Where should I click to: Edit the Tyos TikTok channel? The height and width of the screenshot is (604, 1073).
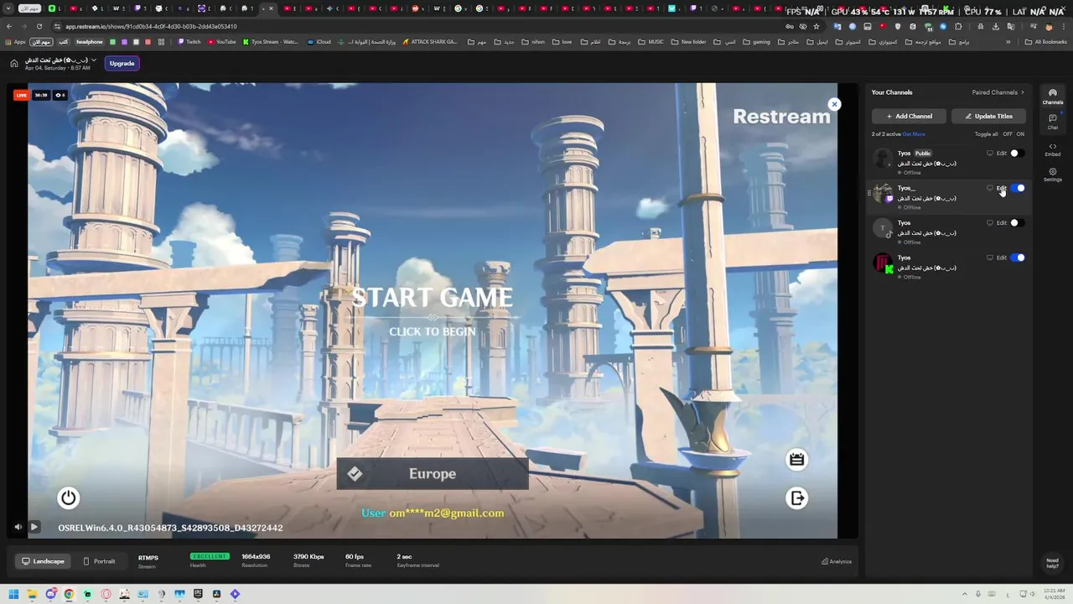[x=1001, y=223]
